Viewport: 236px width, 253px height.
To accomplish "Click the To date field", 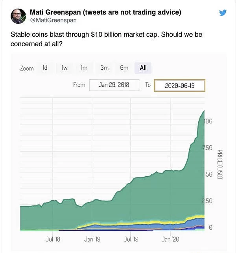I will pyautogui.click(x=179, y=86).
